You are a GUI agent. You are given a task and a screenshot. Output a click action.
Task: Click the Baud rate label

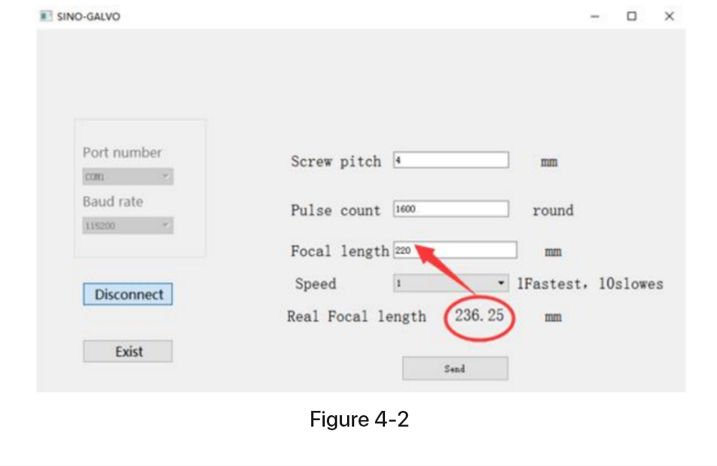click(113, 201)
